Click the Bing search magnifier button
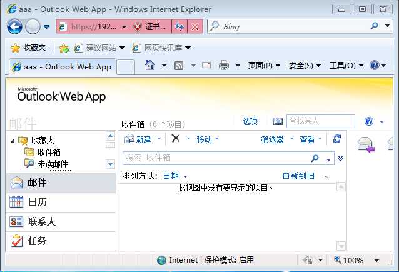Image resolution: width=399 pixels, height=272 pixels. tap(375, 26)
